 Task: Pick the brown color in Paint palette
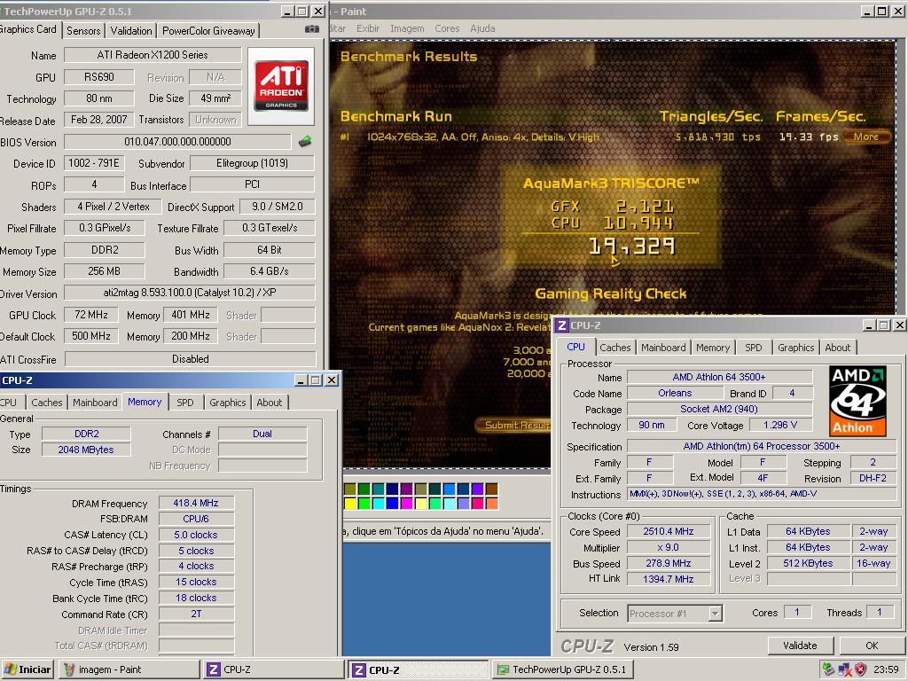coord(491,489)
